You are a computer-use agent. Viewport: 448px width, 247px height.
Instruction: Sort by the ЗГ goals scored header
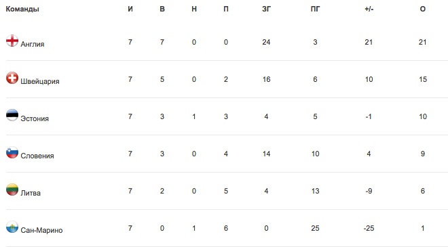(x=266, y=9)
